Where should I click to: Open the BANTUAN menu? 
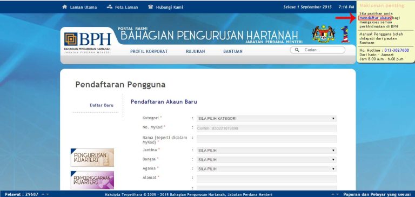[233, 51]
